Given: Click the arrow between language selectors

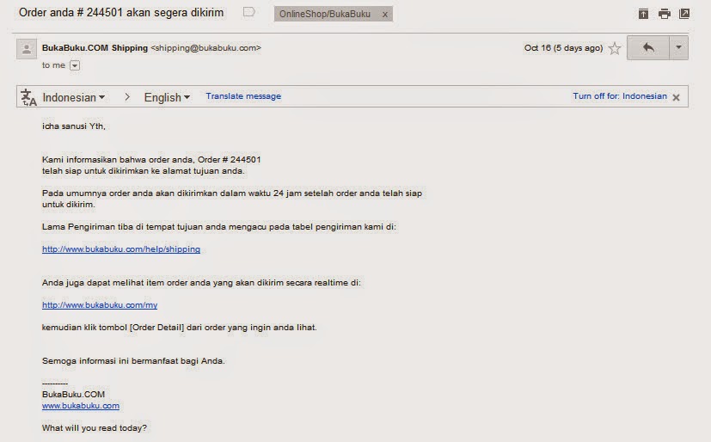Looking at the screenshot, I should point(127,97).
